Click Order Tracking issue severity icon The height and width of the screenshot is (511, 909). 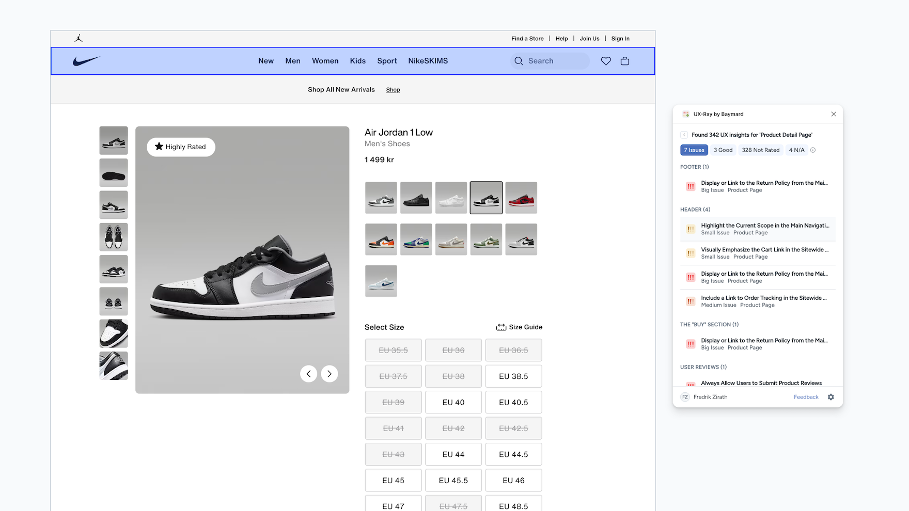pos(691,301)
